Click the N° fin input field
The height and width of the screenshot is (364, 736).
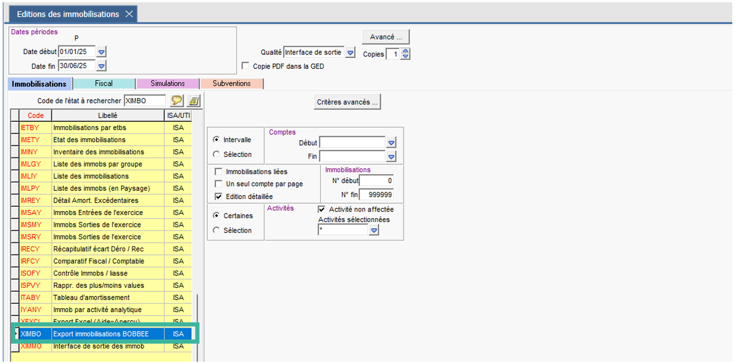point(376,195)
